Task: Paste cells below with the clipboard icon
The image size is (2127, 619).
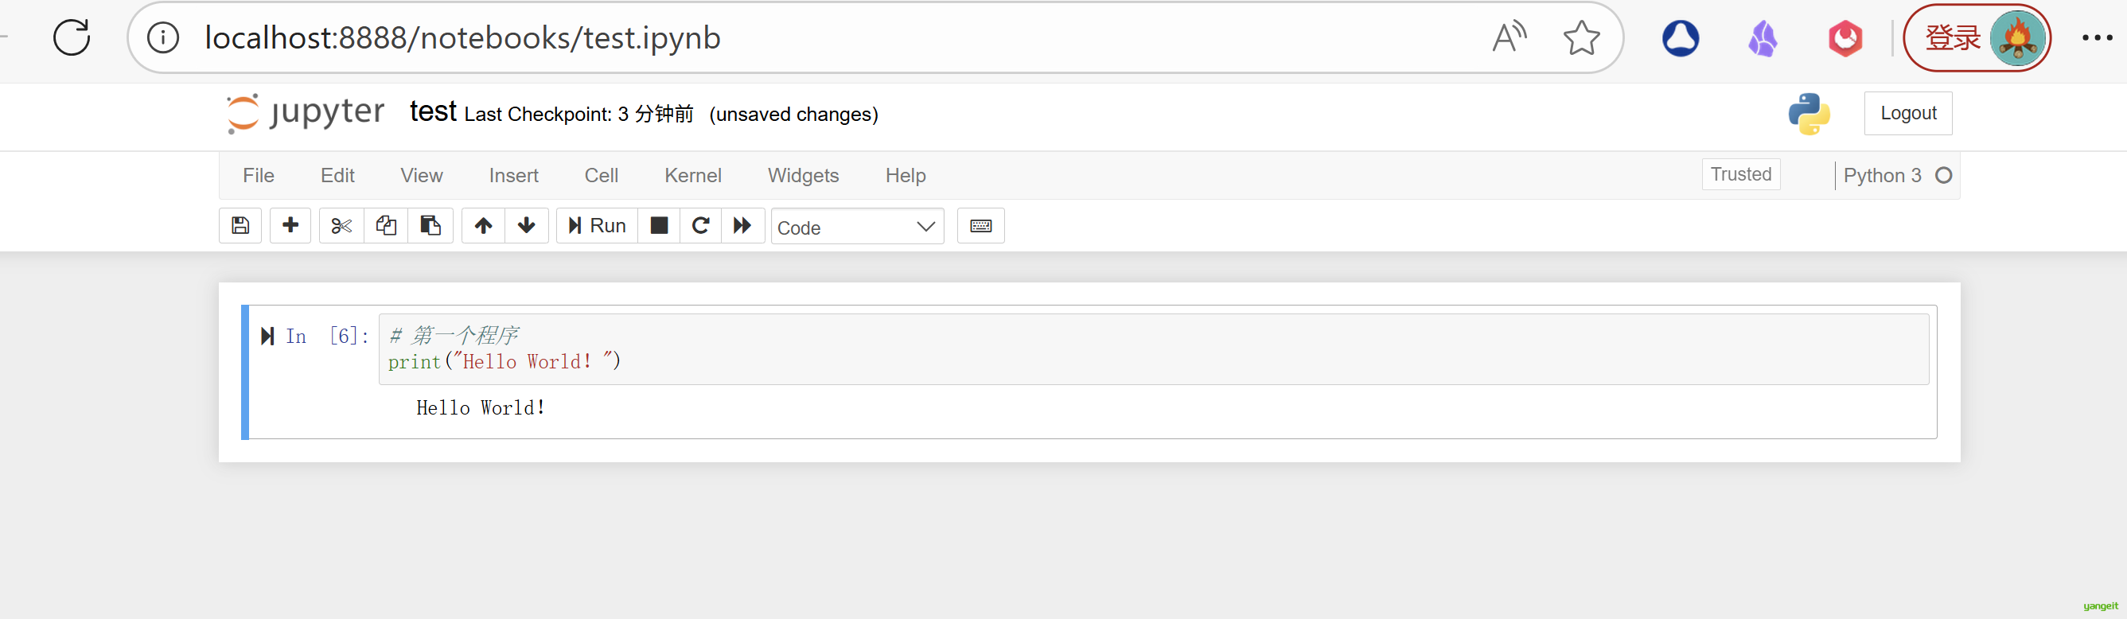Action: click(430, 226)
